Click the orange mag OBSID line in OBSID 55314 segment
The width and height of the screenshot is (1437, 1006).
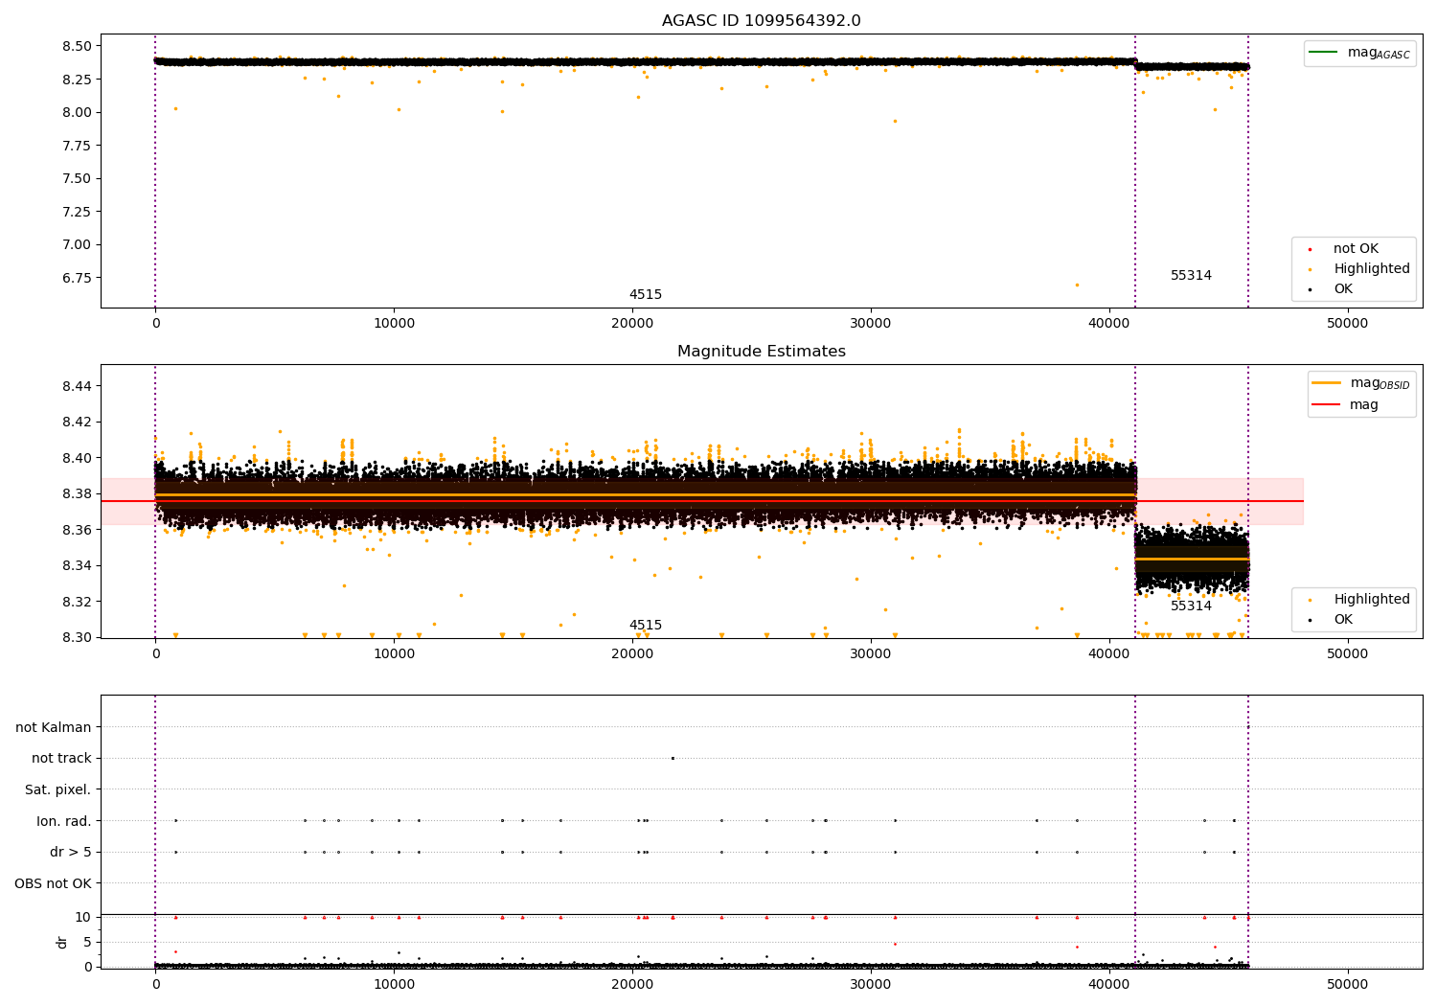[x=1192, y=559]
